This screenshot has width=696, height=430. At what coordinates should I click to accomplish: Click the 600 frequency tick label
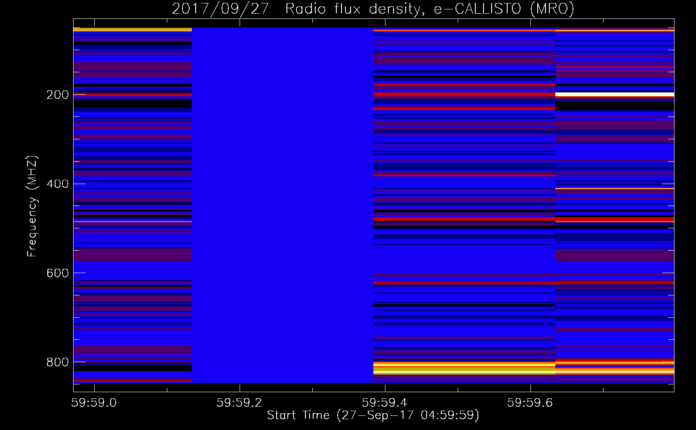[58, 273]
